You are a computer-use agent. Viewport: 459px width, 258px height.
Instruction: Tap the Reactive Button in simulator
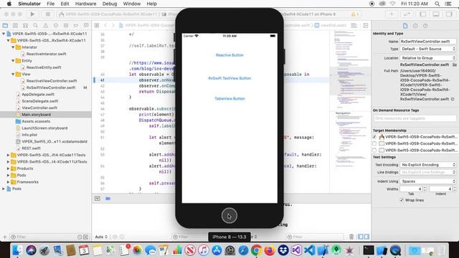click(229, 55)
